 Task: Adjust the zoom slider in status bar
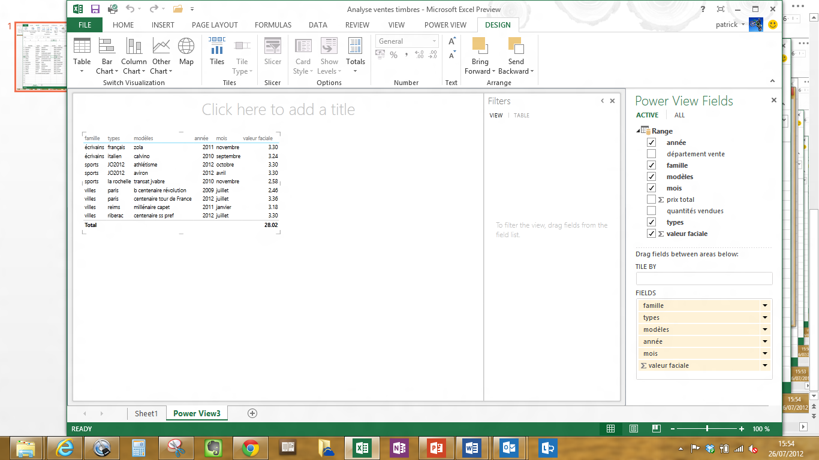(x=707, y=429)
